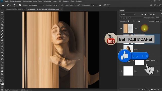Image resolution: width=162 pixels, height=91 pixels.
Task: Select the Pen tool
Action: click(x=2, y=59)
